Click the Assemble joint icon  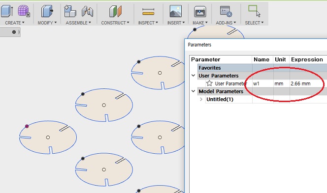tap(87, 11)
